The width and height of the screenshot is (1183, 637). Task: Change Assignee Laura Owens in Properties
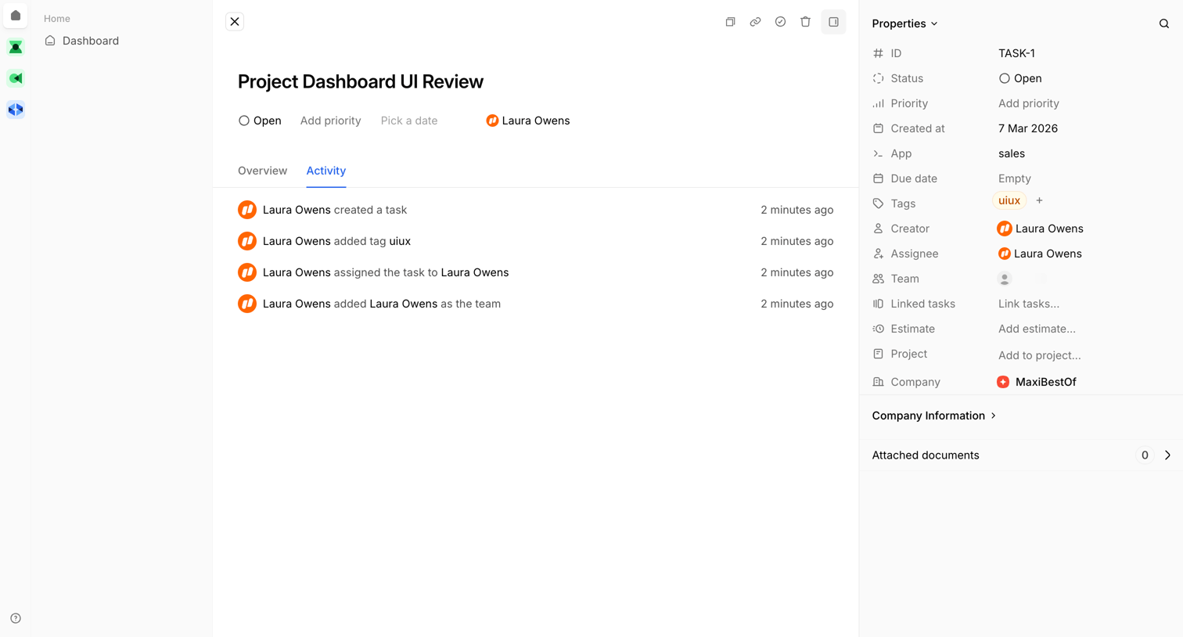1040,254
